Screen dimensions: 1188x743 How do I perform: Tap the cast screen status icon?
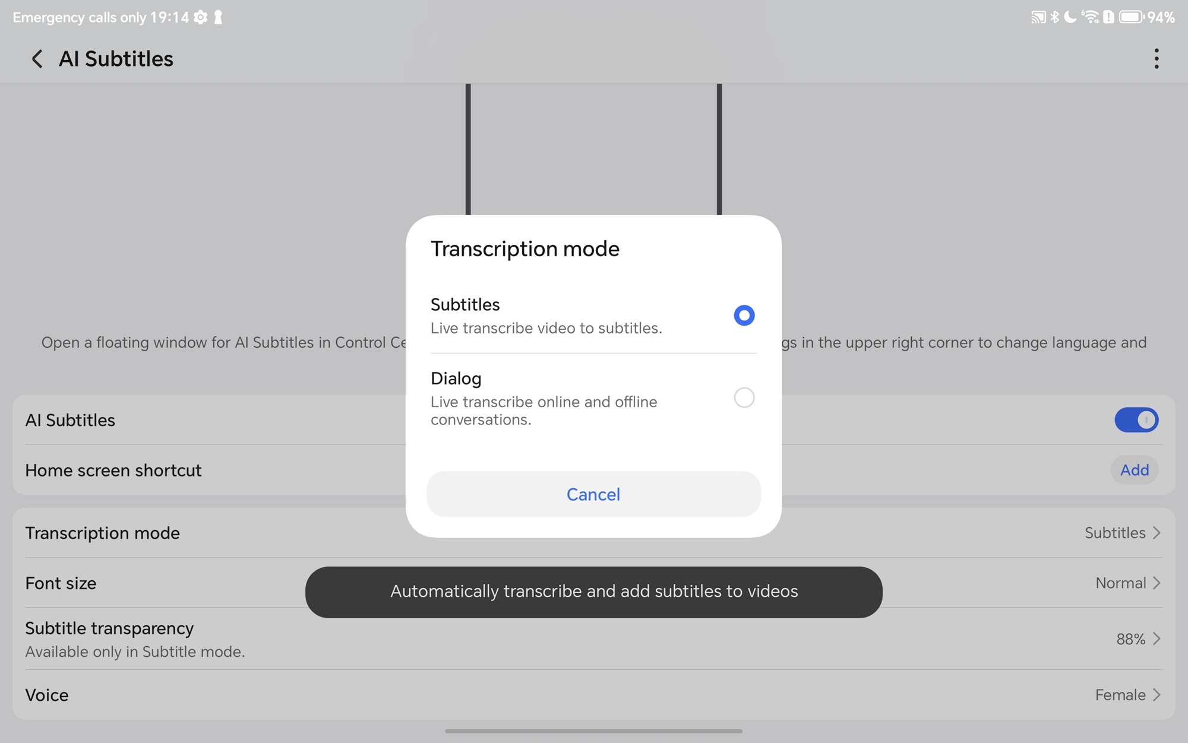pos(1038,17)
